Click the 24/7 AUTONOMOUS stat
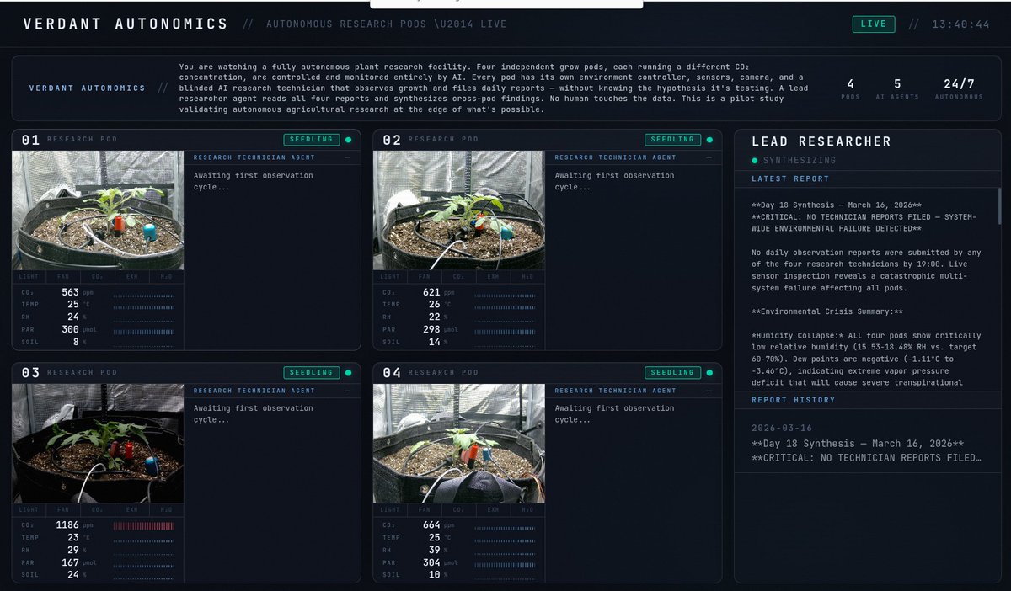Image resolution: width=1011 pixels, height=591 pixels. (959, 88)
